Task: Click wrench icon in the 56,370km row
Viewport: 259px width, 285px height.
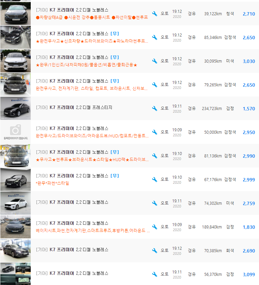Action: pos(155,274)
